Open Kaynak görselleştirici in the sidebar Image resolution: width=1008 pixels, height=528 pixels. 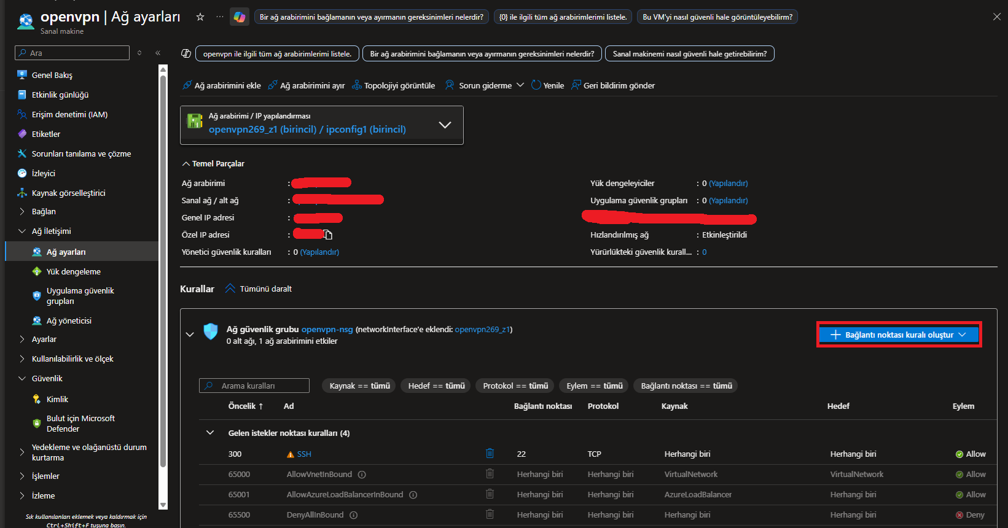point(68,193)
